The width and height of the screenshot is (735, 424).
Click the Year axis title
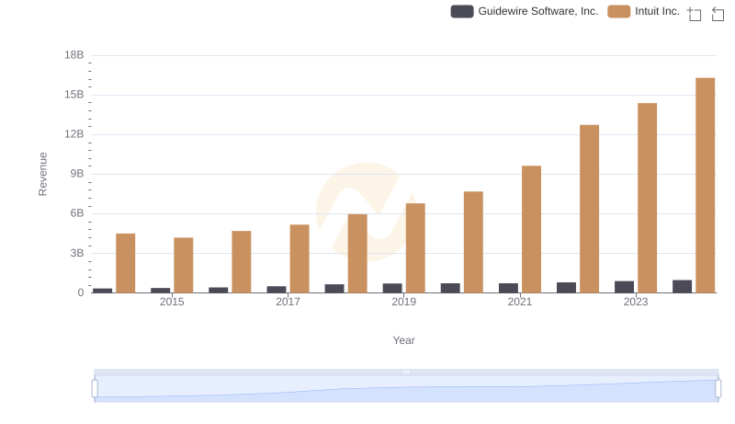tap(403, 340)
